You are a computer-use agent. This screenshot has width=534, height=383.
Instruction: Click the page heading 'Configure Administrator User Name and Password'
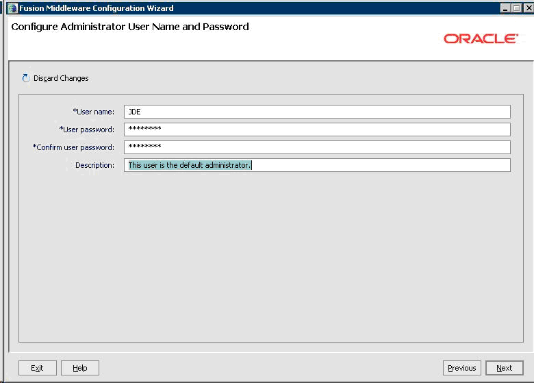click(130, 27)
